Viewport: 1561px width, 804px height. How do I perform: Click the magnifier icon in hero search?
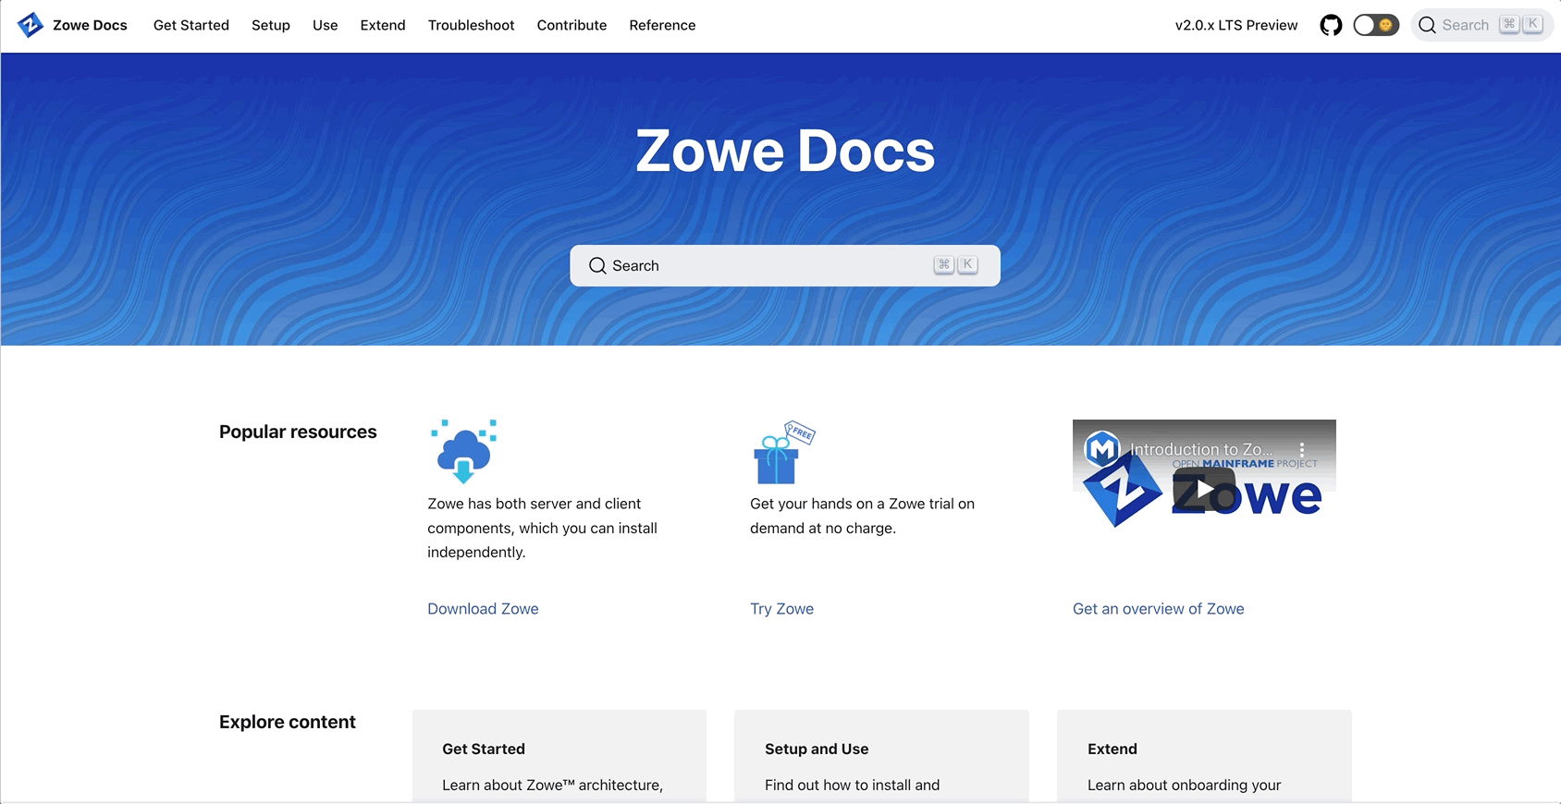[x=597, y=265]
